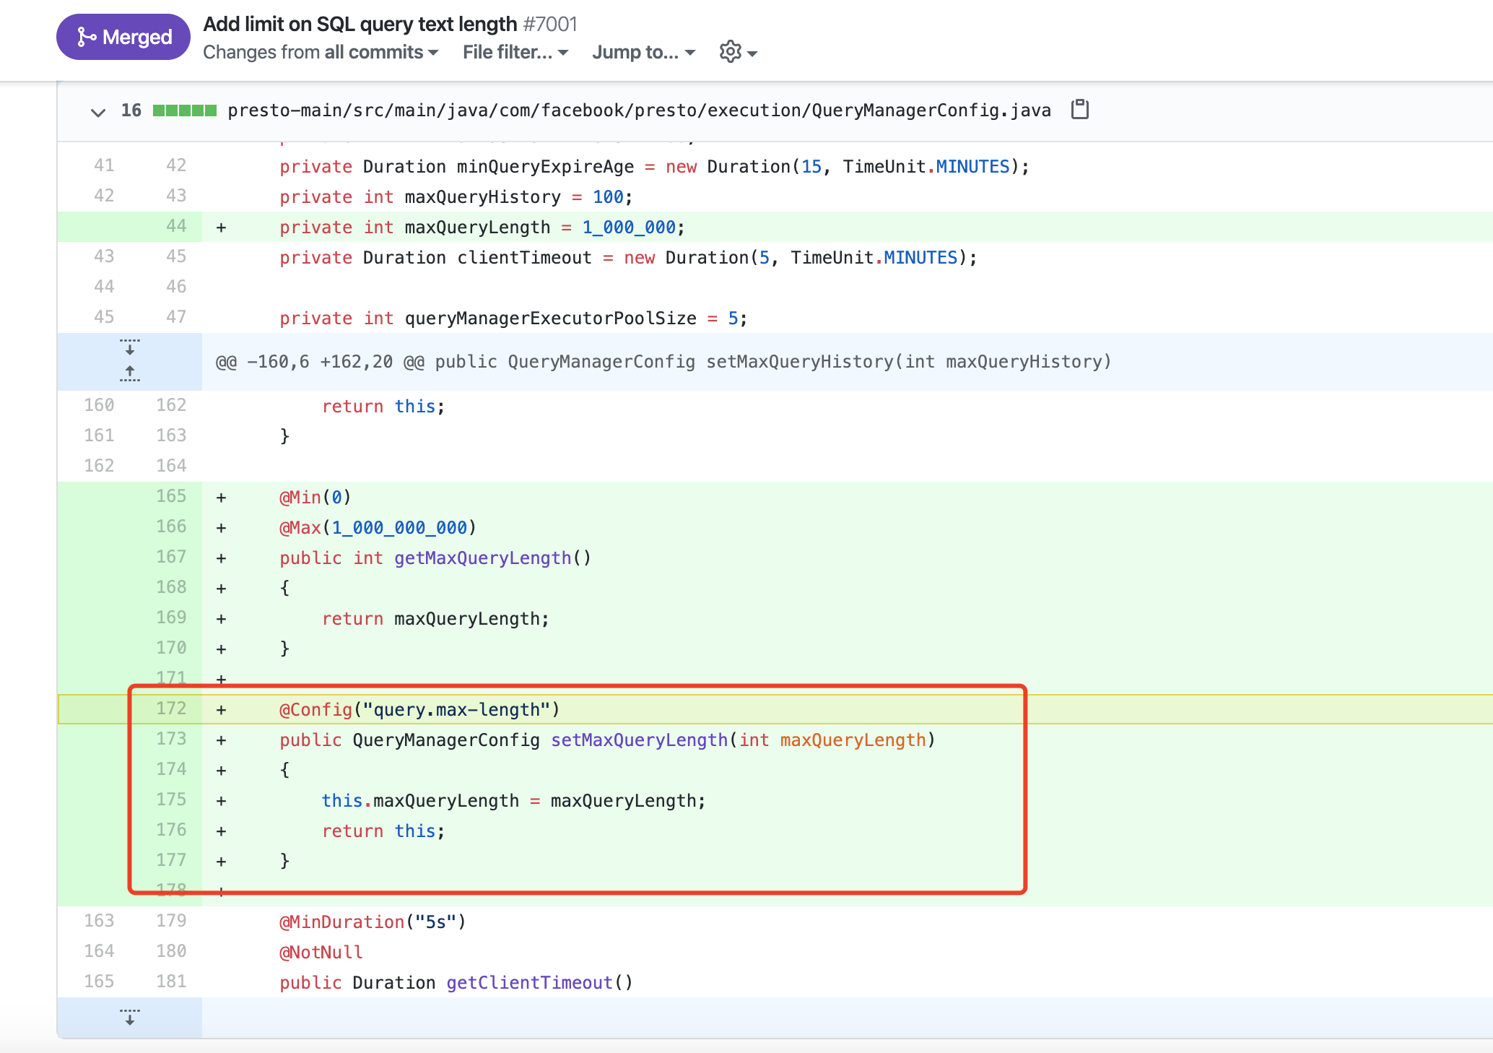The image size is (1493, 1053).
Task: Click the plus marker on line 44
Action: [222, 227]
